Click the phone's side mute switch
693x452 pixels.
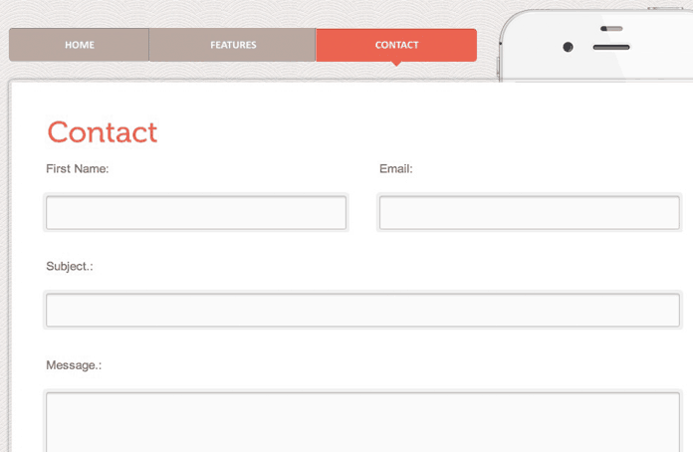click(x=500, y=43)
